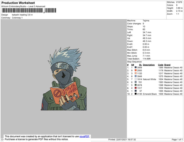The image size is (184, 142).
Task: Select the light blue 1275 swatch
Action: click(136, 76)
